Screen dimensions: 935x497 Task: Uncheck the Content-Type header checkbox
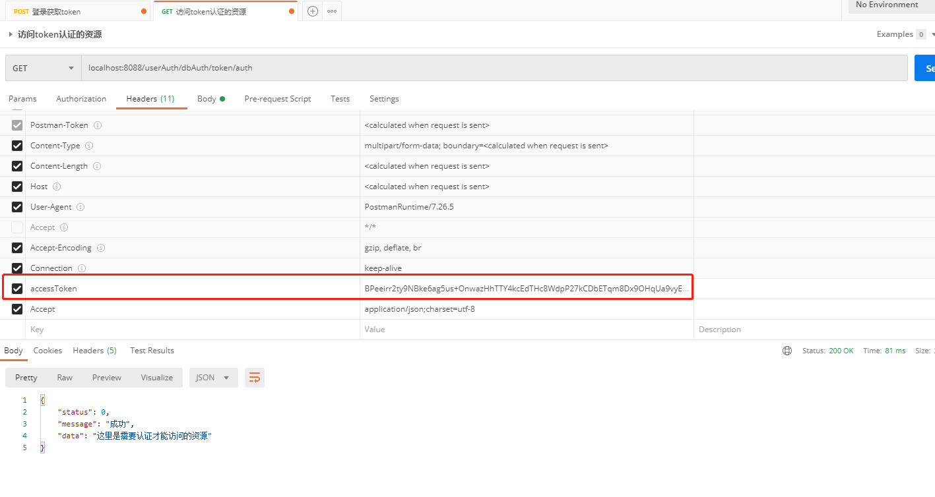tap(17, 146)
